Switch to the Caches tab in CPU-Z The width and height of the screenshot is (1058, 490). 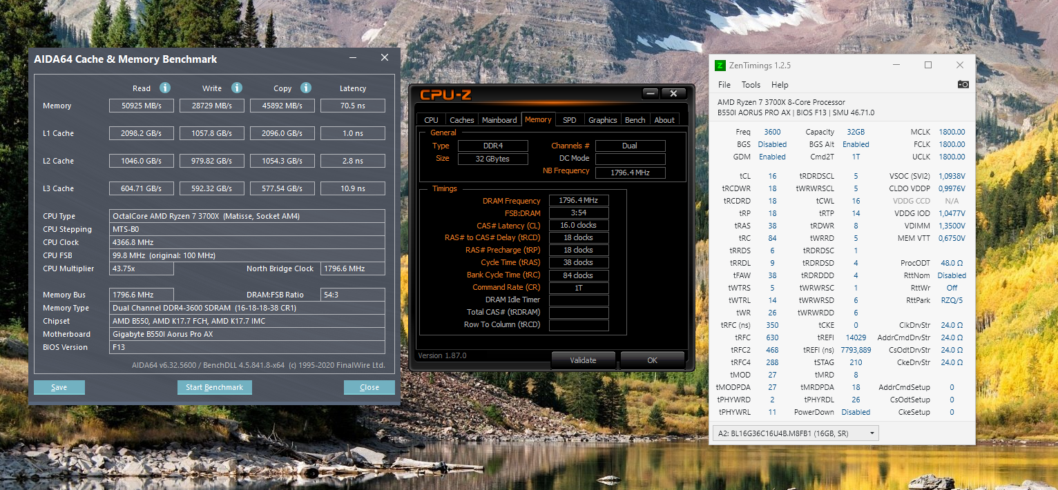462,119
